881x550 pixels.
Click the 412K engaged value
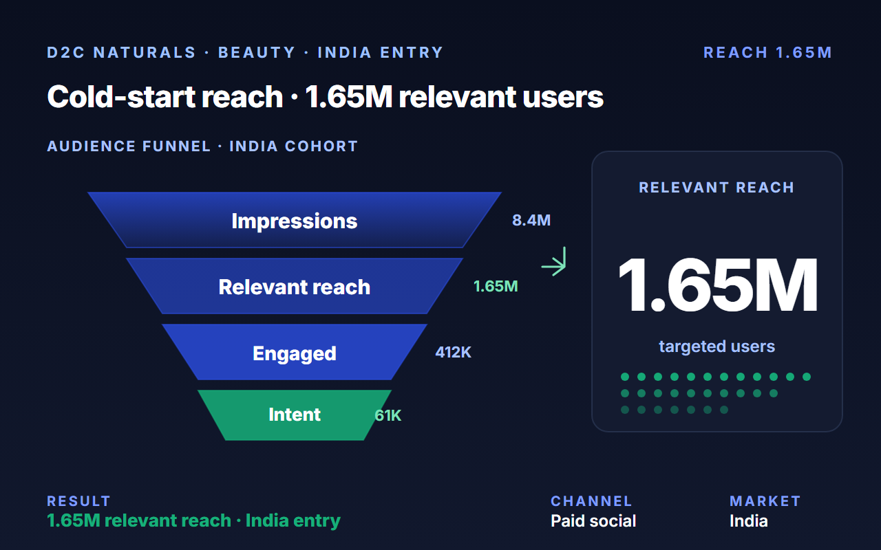[454, 352]
